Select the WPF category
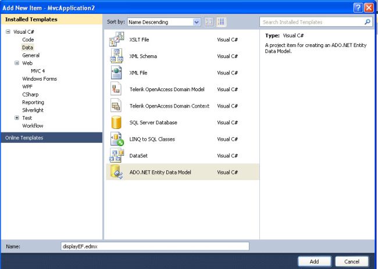This screenshot has height=269, width=378. 27,87
